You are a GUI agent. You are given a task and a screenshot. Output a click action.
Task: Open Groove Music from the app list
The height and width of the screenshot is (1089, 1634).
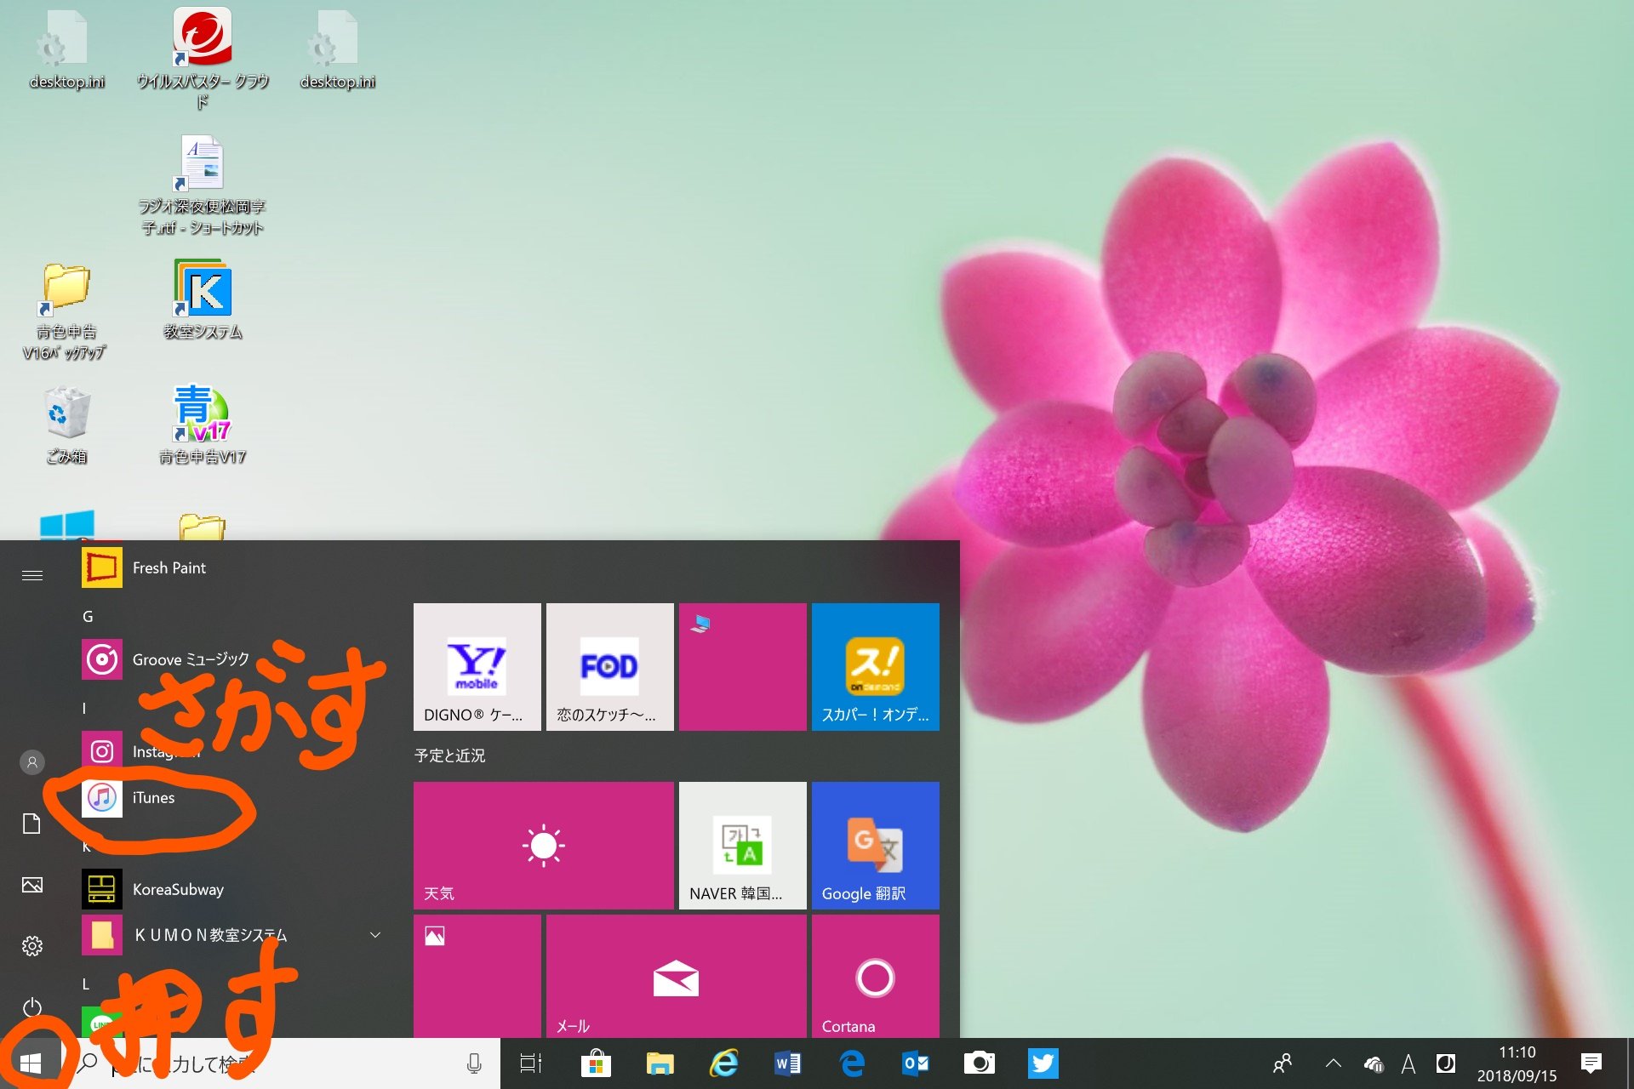[x=189, y=659]
